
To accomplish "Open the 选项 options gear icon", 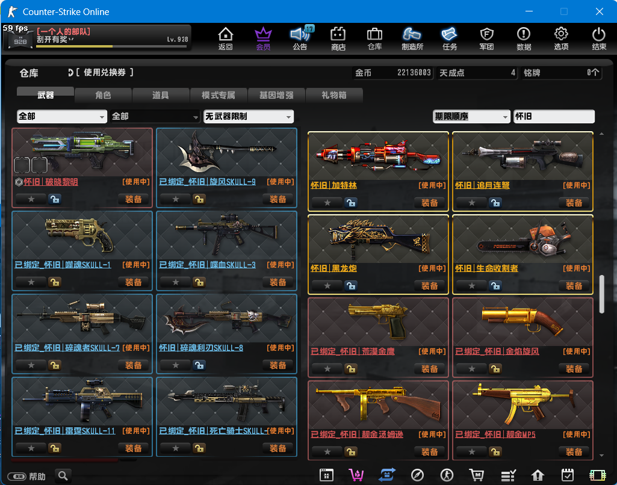I will pos(561,39).
